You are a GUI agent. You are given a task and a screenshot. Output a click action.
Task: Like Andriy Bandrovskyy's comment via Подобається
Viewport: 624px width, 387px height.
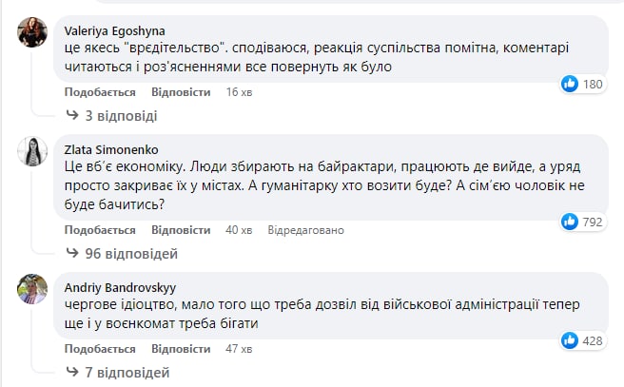point(100,348)
